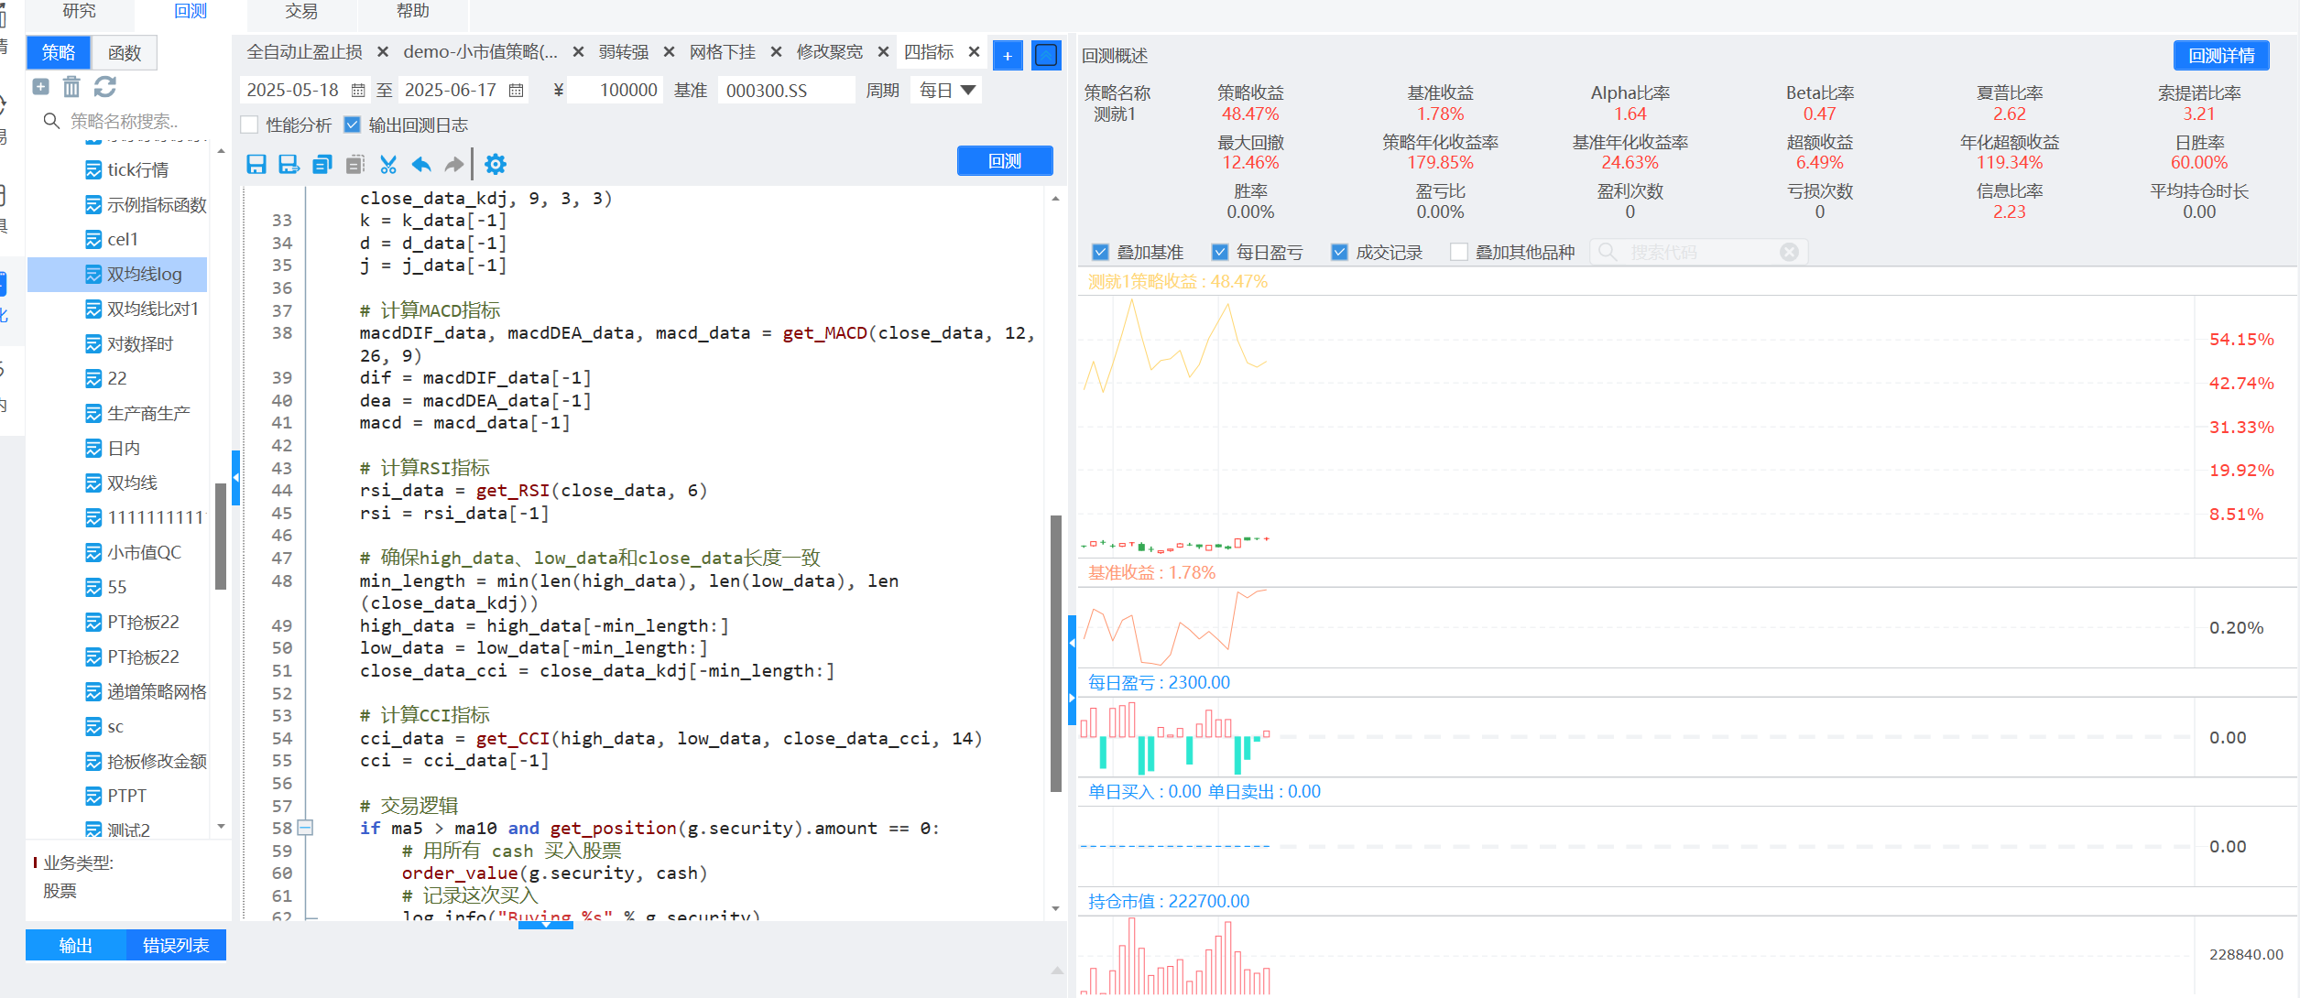Click the strategy list scrollbar thumb
2300x998 pixels.
[x=220, y=536]
